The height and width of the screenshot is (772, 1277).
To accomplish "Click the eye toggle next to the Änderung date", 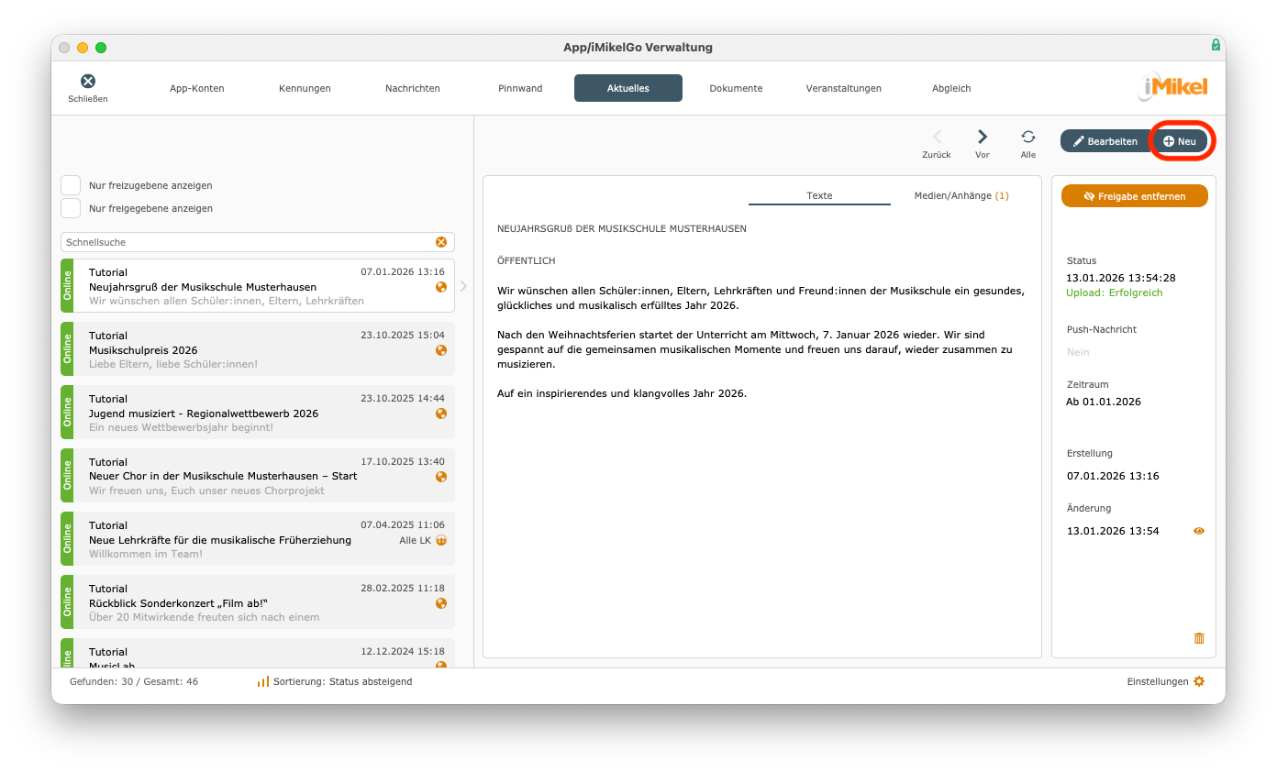I will pos(1198,531).
